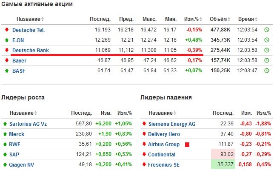This screenshot has width=274, height=170.
Task: Open the Fresenius SE link
Action: pos(164,165)
